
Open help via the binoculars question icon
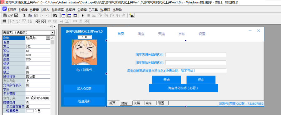pos(132,16)
